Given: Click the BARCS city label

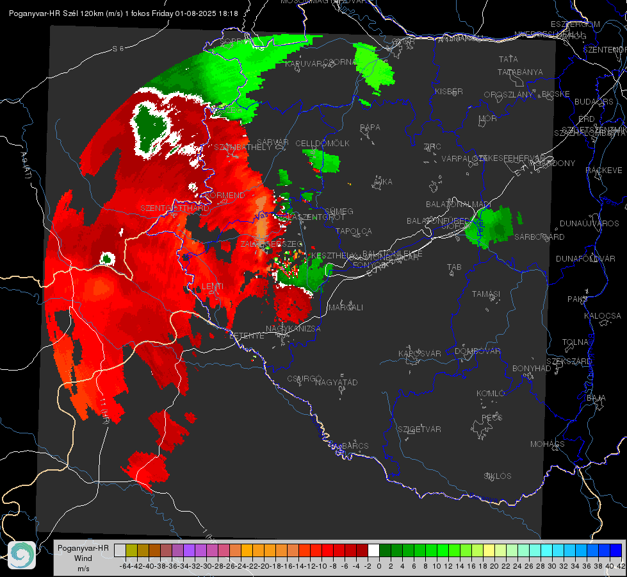Looking at the screenshot, I should (x=355, y=446).
